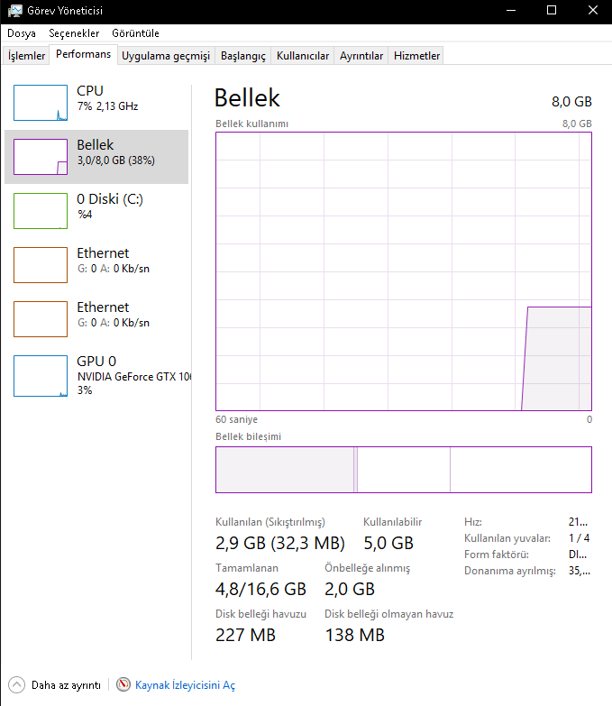Open the Kullanıcılar tab
This screenshot has width=612, height=706.
click(x=303, y=56)
